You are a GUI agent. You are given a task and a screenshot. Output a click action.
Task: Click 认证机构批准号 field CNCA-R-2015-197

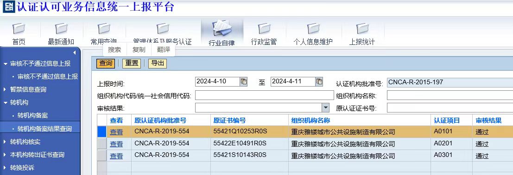pos(450,82)
